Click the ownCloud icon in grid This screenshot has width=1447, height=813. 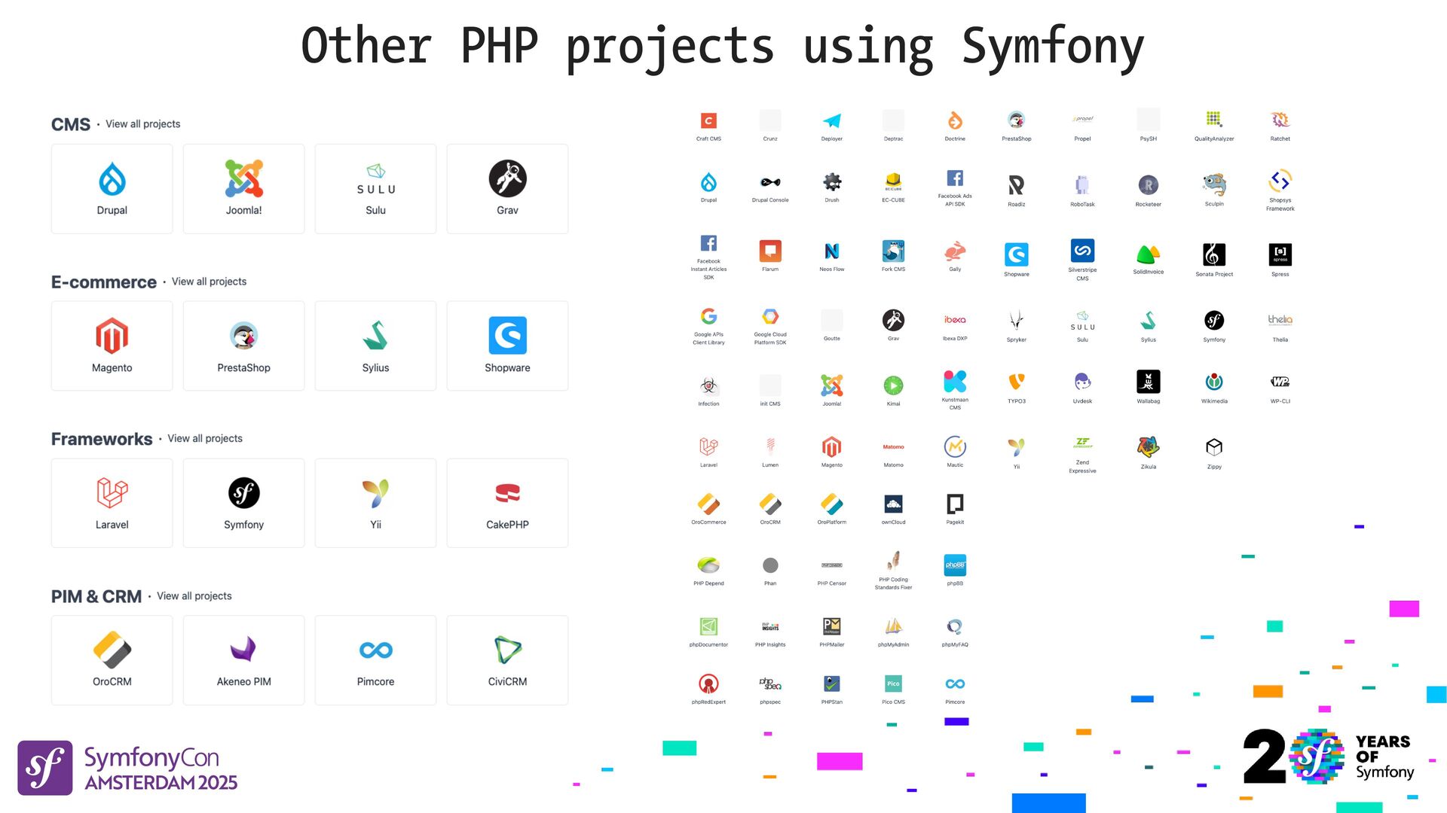click(893, 505)
